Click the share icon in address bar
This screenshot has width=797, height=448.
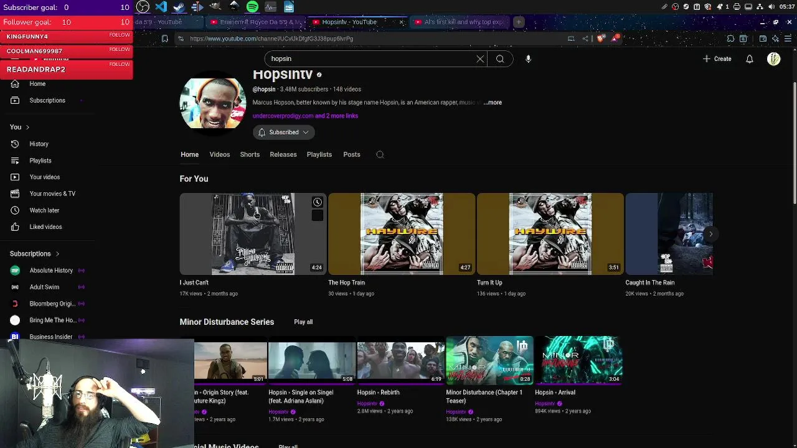[x=585, y=39]
